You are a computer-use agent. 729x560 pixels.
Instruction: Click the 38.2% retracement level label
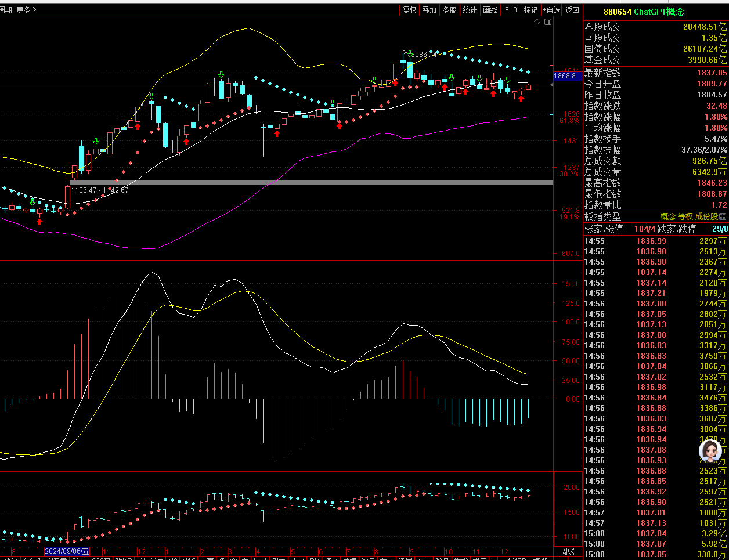[x=569, y=174]
